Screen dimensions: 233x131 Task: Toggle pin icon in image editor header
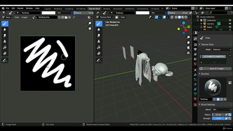click(74, 17)
